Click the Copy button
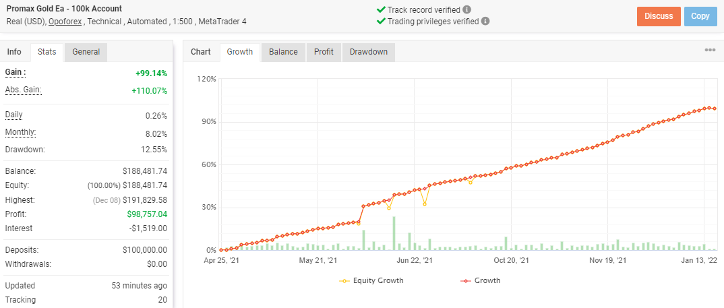Screen dimensions: 724x308 tap(700, 16)
